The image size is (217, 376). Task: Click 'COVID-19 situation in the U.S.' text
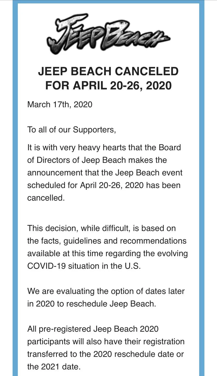tap(84, 266)
